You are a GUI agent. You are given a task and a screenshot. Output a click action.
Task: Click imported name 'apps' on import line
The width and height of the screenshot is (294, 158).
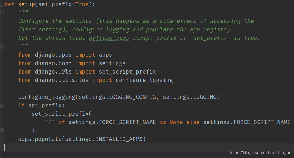(105, 55)
